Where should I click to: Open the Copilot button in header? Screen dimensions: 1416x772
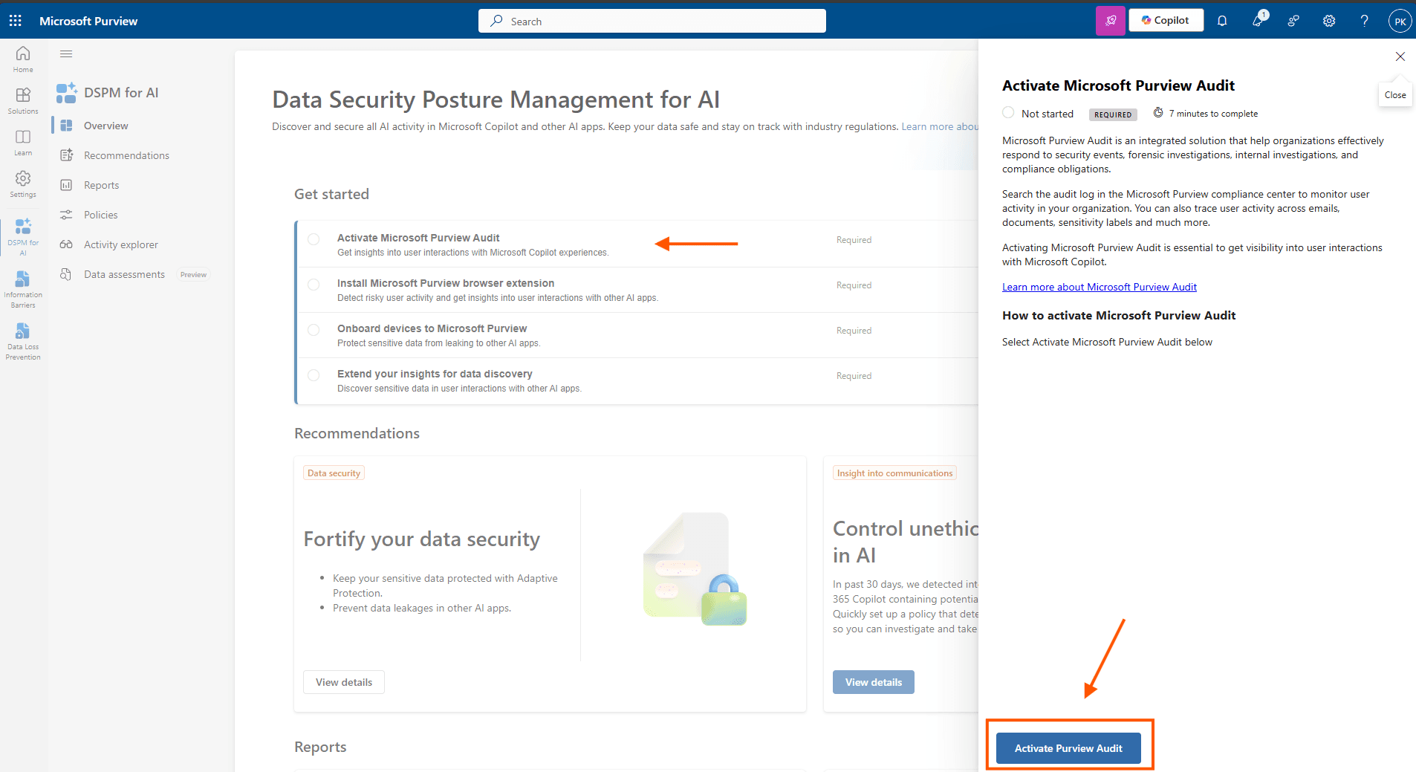coord(1166,21)
